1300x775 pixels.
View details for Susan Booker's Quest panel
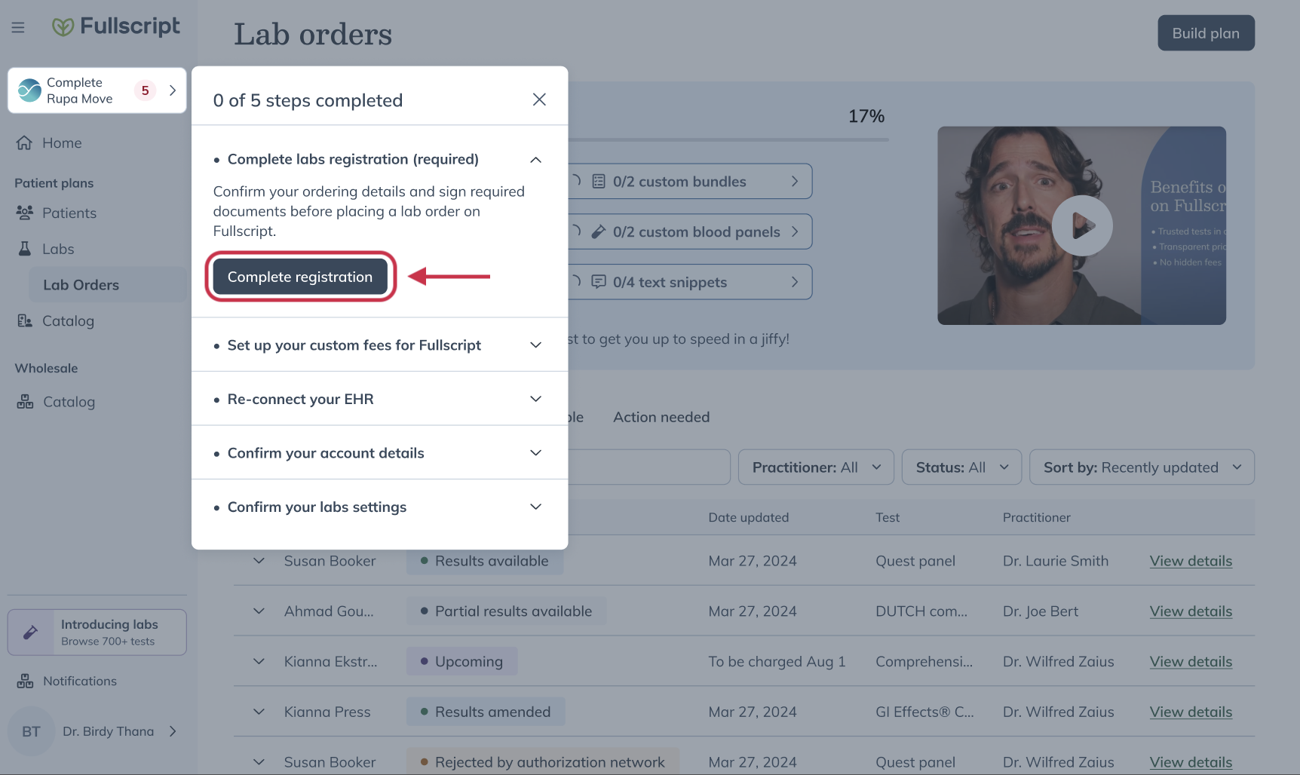[x=1191, y=561]
